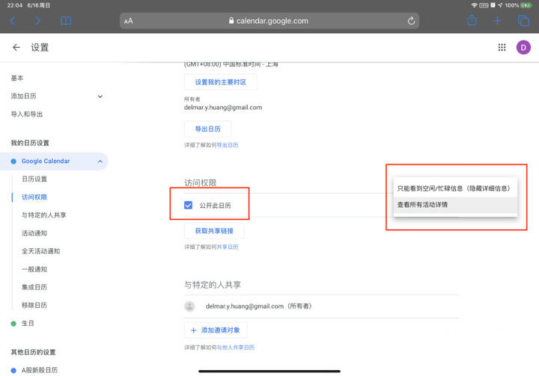
Task: Go back with Safari back arrow
Action: coord(13,21)
